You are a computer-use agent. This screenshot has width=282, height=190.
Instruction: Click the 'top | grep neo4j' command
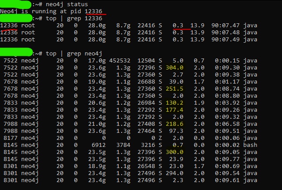point(74,54)
